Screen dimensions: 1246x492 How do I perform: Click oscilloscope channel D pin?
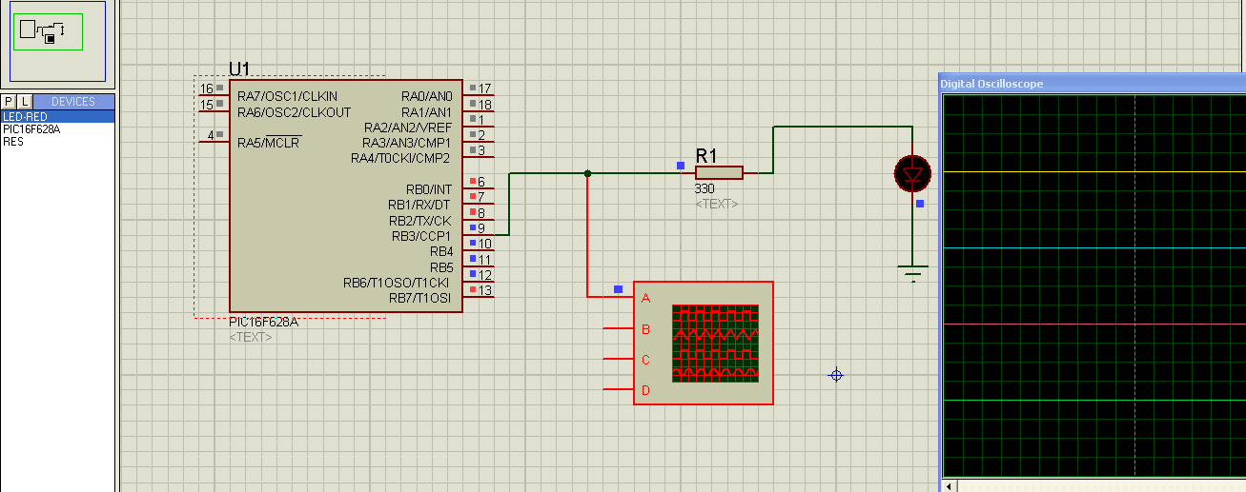[619, 389]
